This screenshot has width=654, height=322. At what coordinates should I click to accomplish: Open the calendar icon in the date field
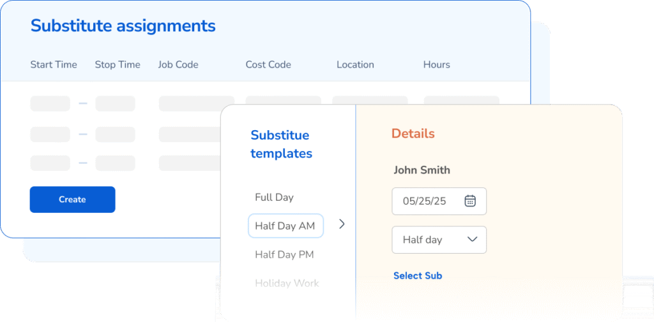pos(470,201)
